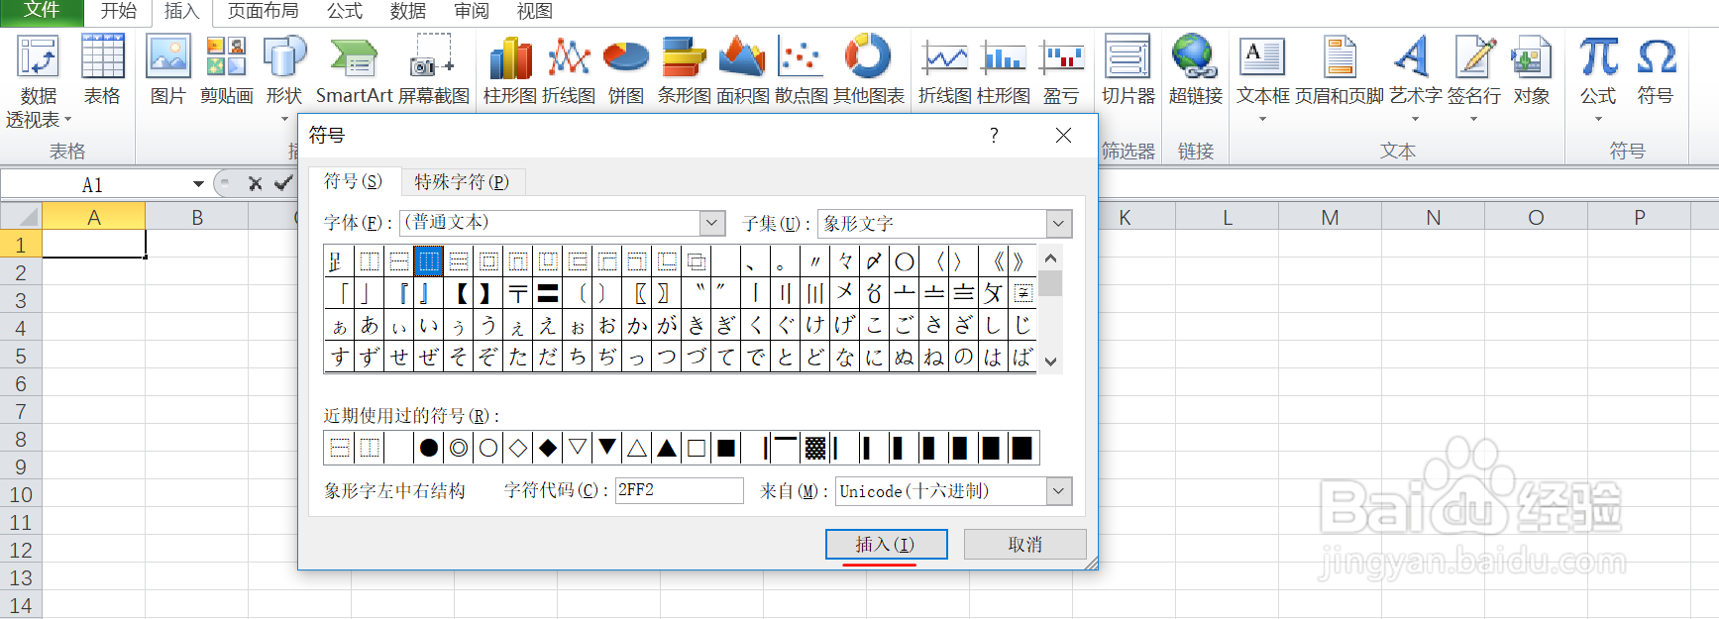Screen dimensions: 1719x619
Task: Insert a PivotTable from the ribbon
Action: tap(38, 81)
